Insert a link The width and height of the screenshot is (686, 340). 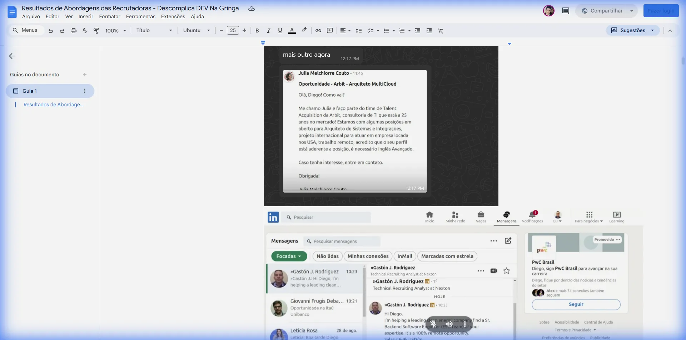point(318,31)
